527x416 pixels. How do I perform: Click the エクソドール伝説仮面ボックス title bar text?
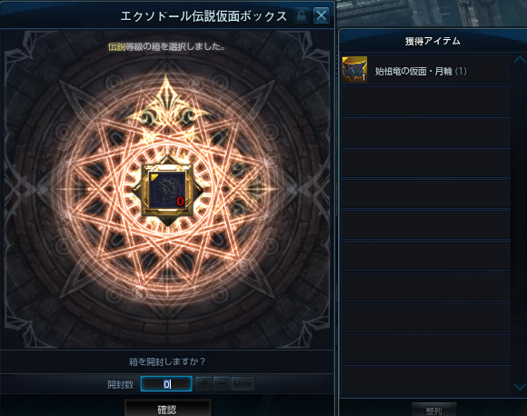click(x=204, y=15)
